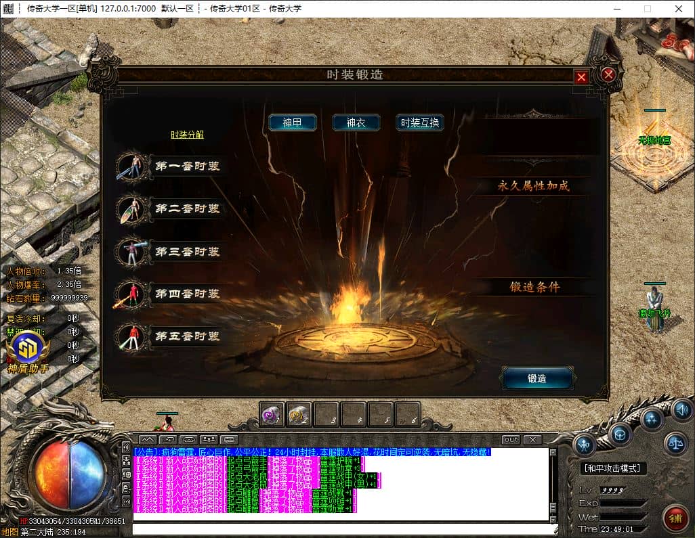Viewport: 695px width, 538px height.
Task: Choose 第五套时装 costume
Action: (188, 336)
